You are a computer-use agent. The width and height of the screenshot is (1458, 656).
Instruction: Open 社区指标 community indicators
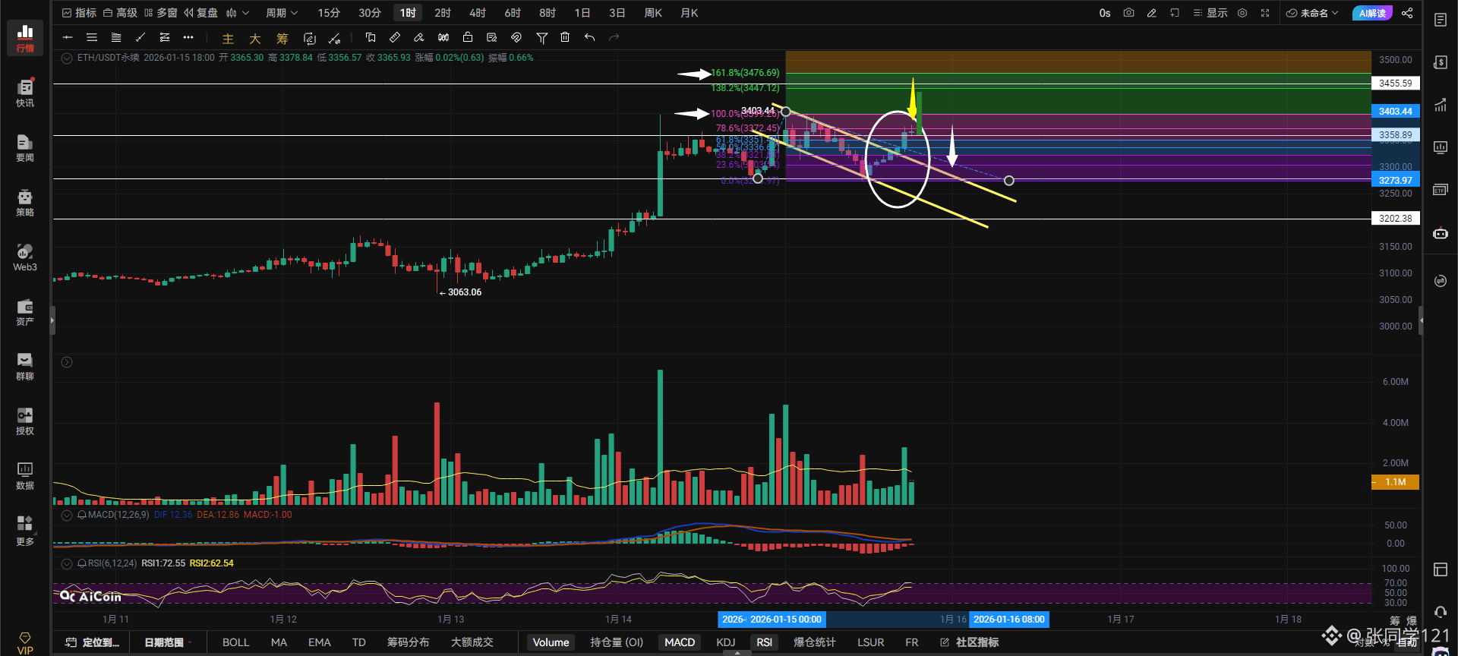pyautogui.click(x=970, y=642)
